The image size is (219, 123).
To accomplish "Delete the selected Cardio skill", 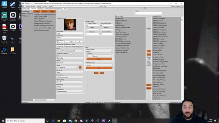I will (99, 59).
